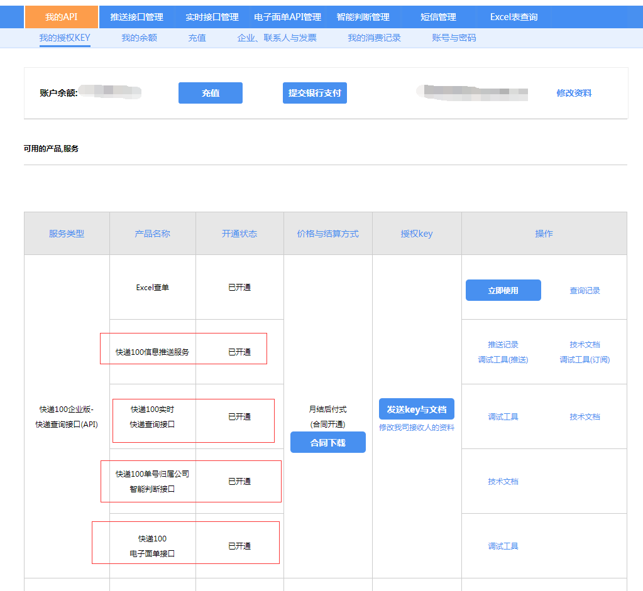The height and width of the screenshot is (591, 643).
Task: Click 服务类型 column header
Action: 67,234
